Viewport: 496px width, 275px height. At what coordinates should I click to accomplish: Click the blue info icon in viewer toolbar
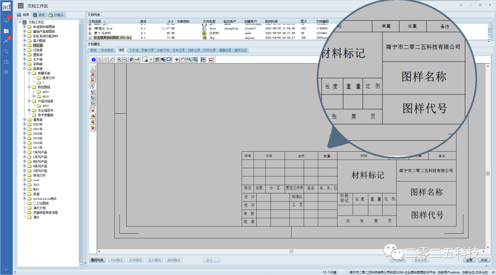pyautogui.click(x=94, y=60)
